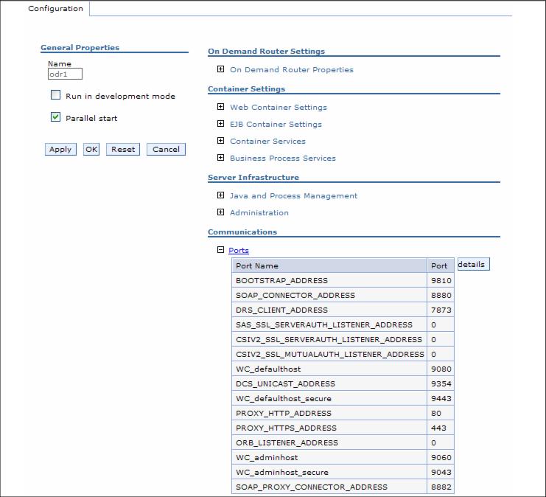Image resolution: width=546 pixels, height=497 pixels.
Task: Click port value 9354
Action: pyautogui.click(x=441, y=383)
